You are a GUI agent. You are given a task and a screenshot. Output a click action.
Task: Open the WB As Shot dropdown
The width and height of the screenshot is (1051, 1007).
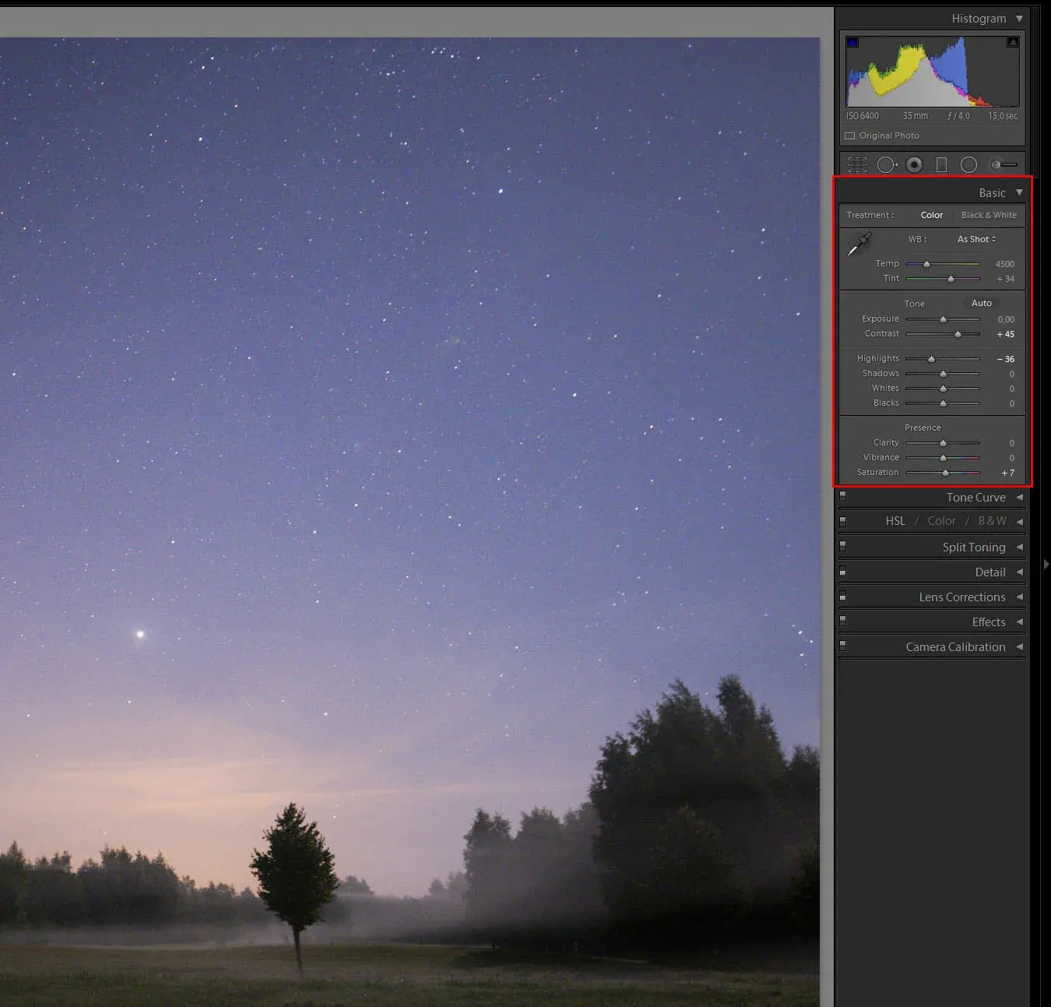click(975, 239)
